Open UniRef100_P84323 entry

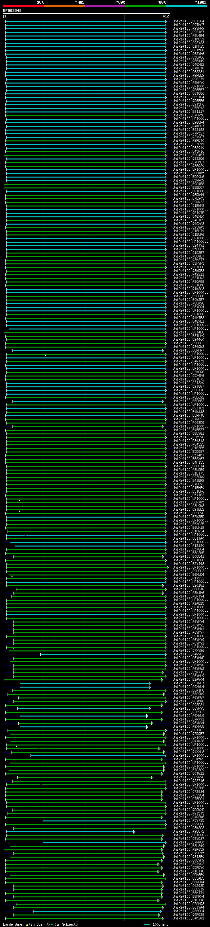pos(188,445)
